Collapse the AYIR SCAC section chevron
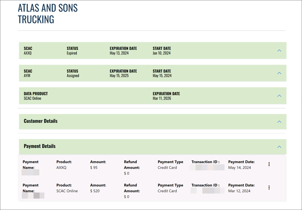Viewport: 302px width, 210px height. (279, 73)
